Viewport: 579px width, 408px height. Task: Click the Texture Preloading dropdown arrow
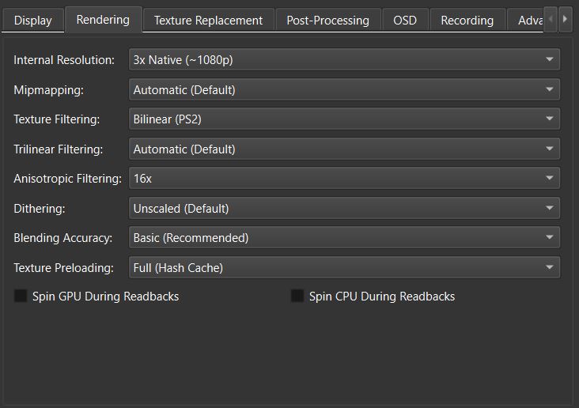[x=550, y=267]
